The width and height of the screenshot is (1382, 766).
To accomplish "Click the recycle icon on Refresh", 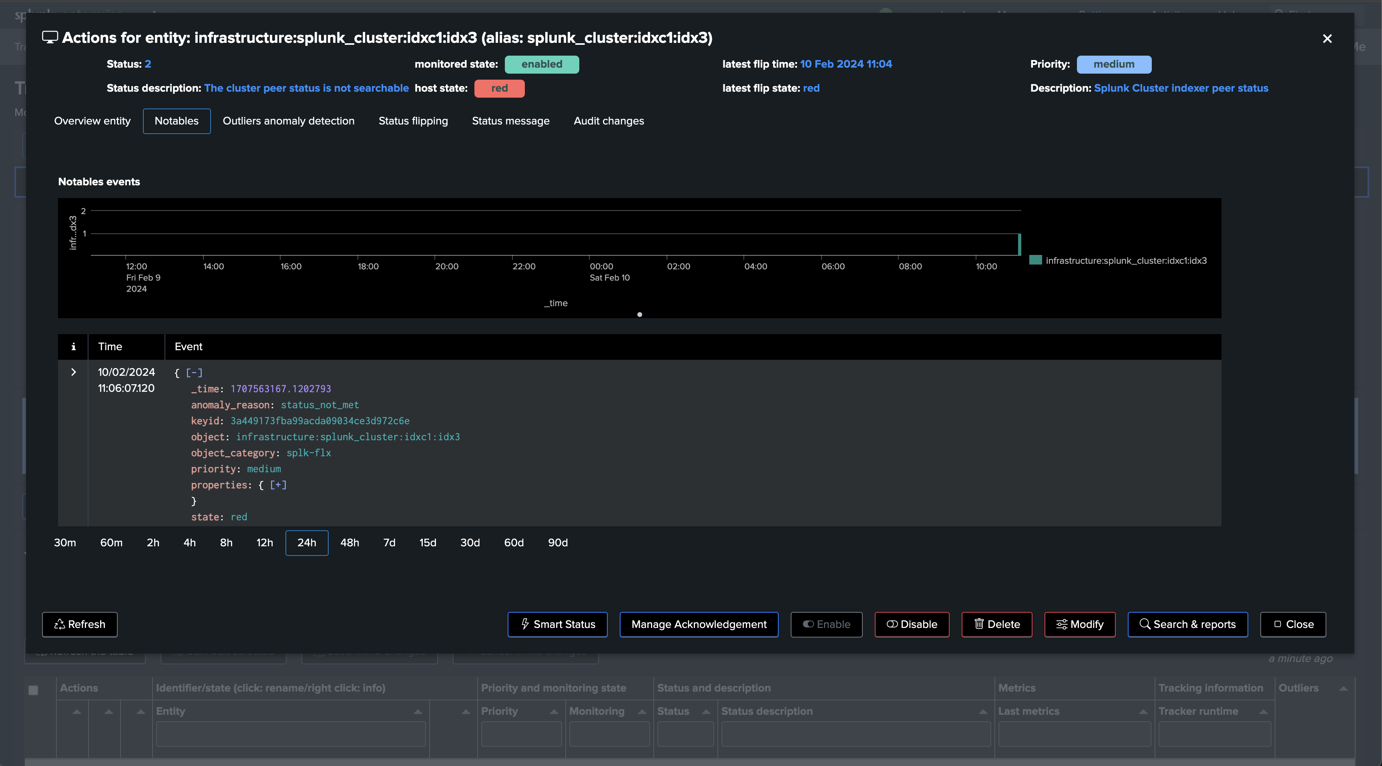I will point(60,624).
